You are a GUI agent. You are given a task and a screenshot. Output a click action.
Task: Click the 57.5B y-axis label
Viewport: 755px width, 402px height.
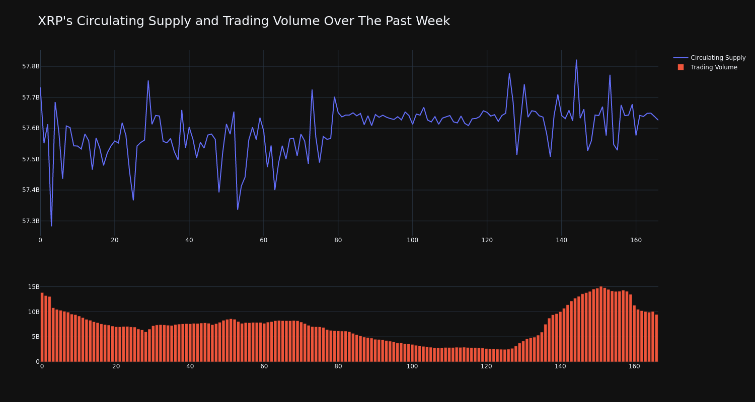[x=31, y=159]
